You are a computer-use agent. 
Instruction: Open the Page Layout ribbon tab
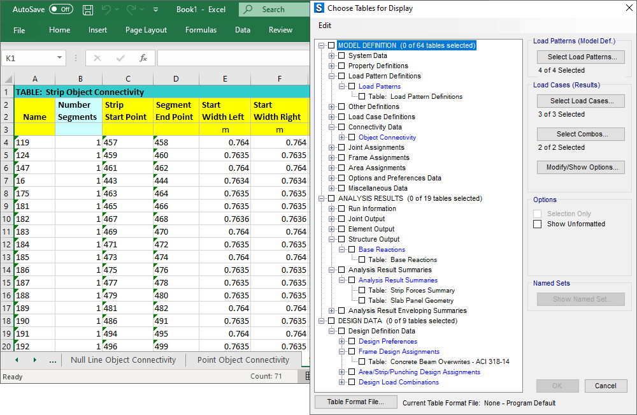click(146, 30)
